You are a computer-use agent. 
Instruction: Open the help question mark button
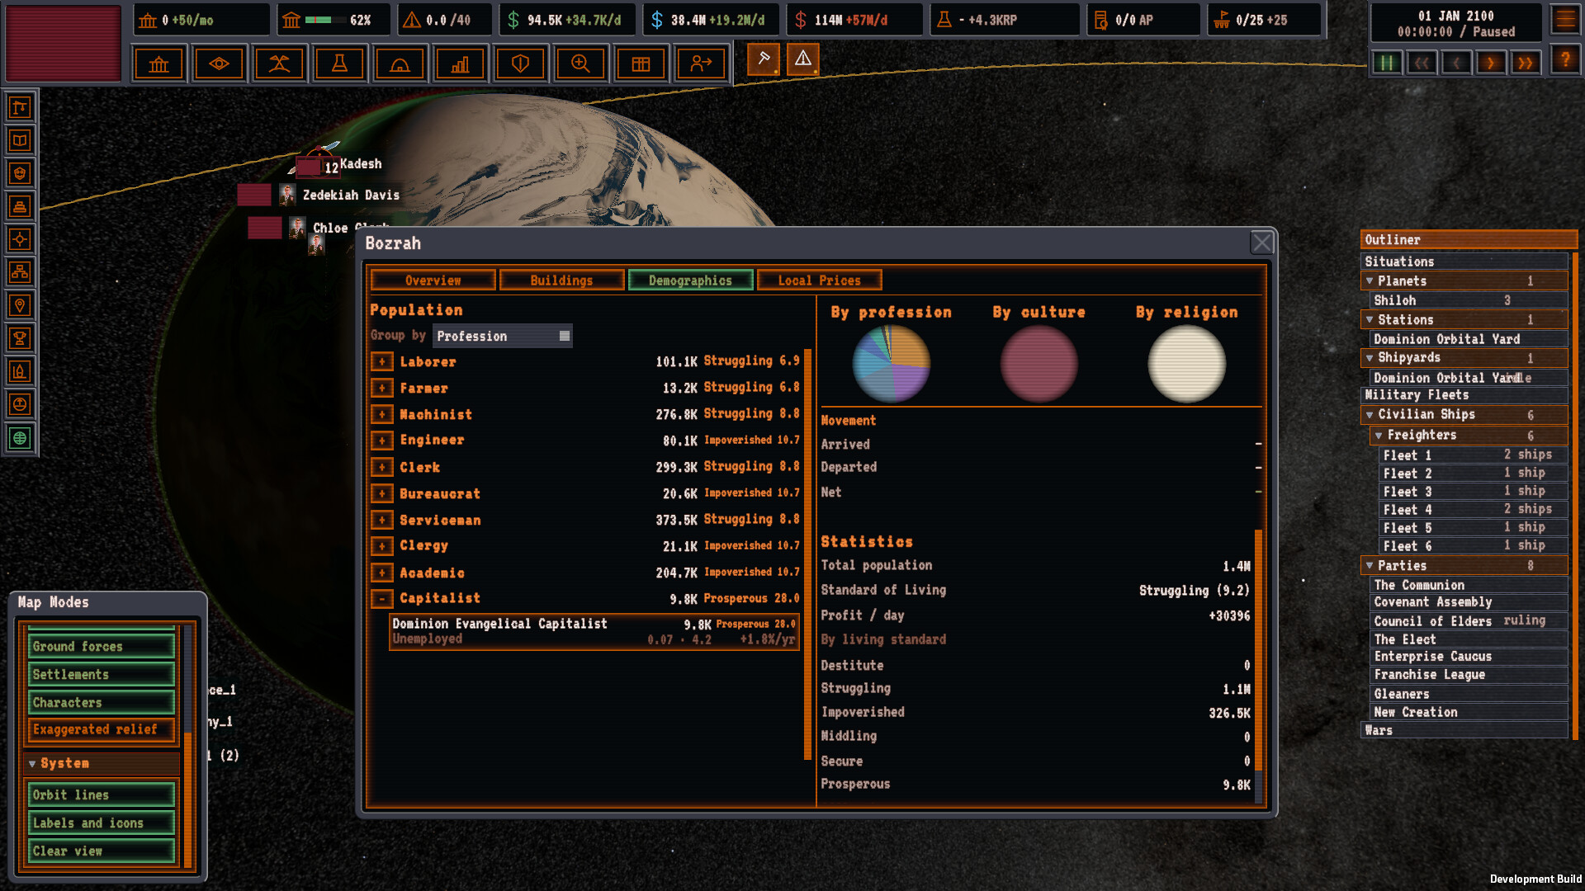point(1565,60)
